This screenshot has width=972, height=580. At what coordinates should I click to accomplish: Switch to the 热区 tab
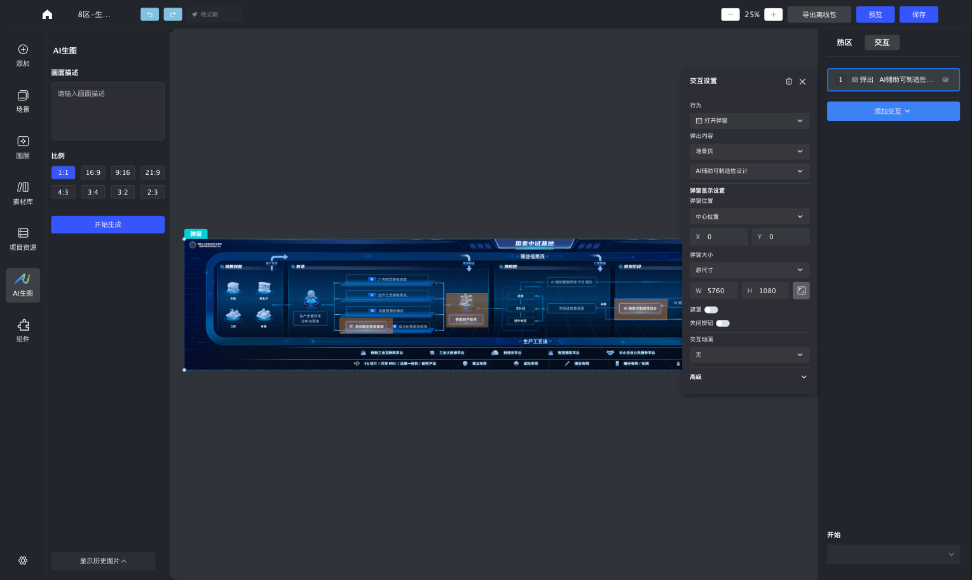844,43
